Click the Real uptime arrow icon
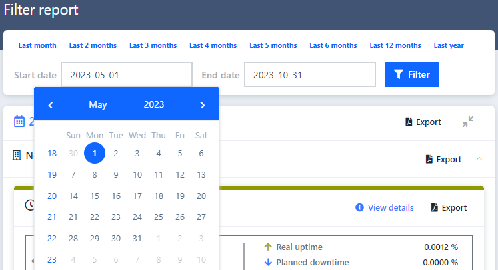The height and width of the screenshot is (270, 498). (268, 247)
